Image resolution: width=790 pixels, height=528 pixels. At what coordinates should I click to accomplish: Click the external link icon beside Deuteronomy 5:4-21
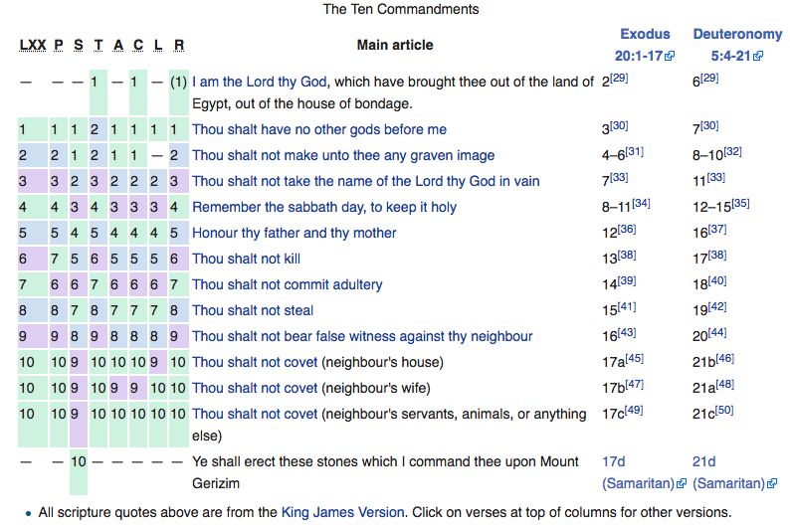(x=758, y=56)
